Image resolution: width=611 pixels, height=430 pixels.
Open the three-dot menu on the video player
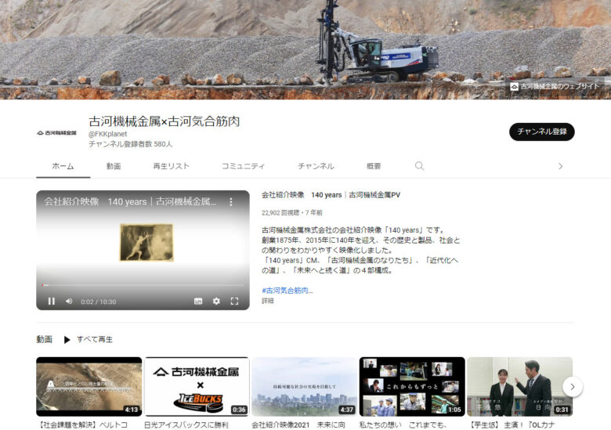point(231,202)
